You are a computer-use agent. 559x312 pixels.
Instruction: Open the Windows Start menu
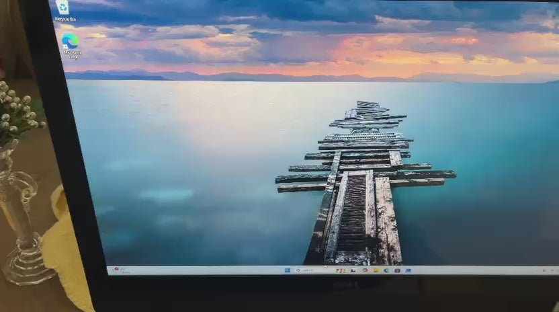coord(288,270)
